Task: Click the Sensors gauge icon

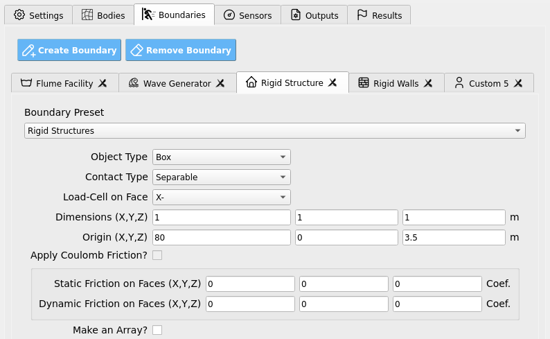Action: pyautogui.click(x=229, y=15)
